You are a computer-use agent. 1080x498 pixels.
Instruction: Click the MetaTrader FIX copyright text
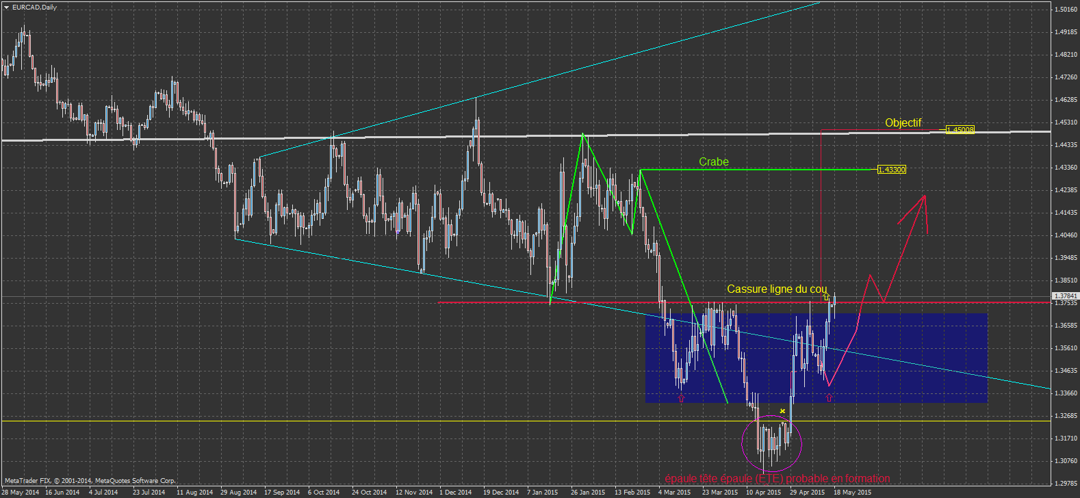[x=90, y=481]
